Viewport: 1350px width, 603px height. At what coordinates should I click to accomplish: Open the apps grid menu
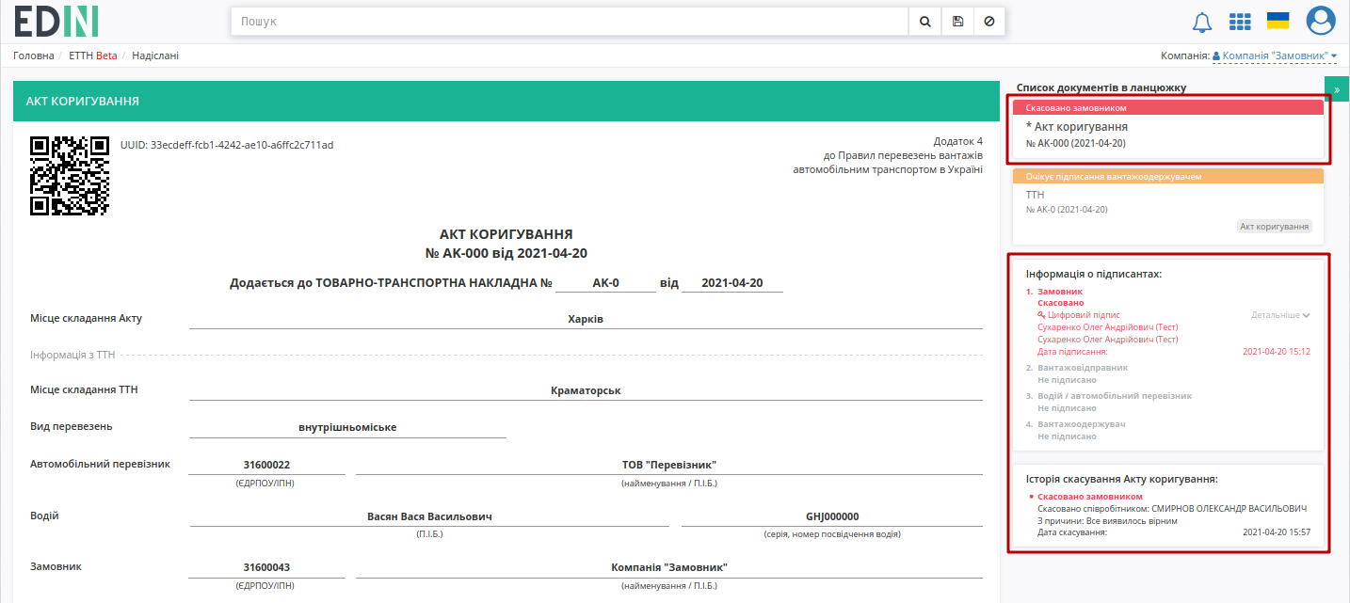coord(1240,22)
